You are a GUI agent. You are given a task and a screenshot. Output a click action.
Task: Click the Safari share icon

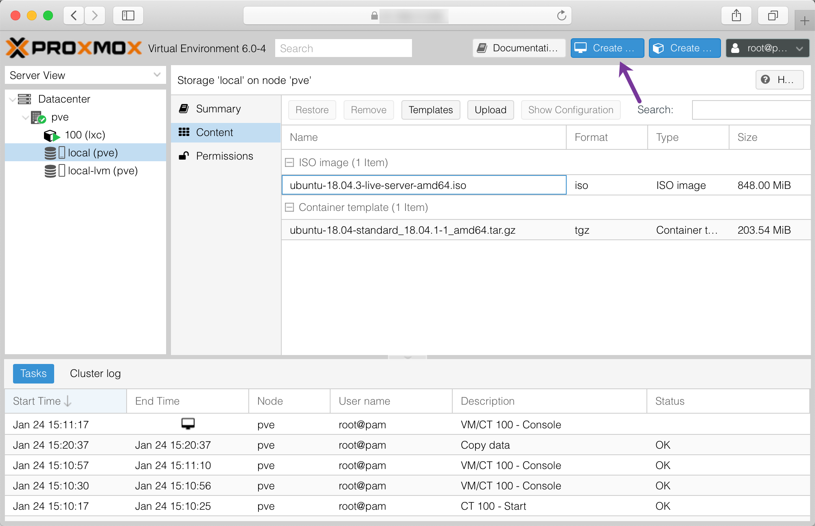[x=736, y=16]
